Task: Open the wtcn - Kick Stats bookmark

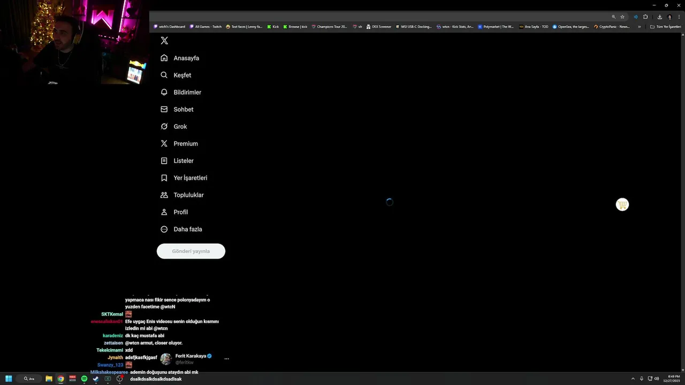Action: [455, 26]
